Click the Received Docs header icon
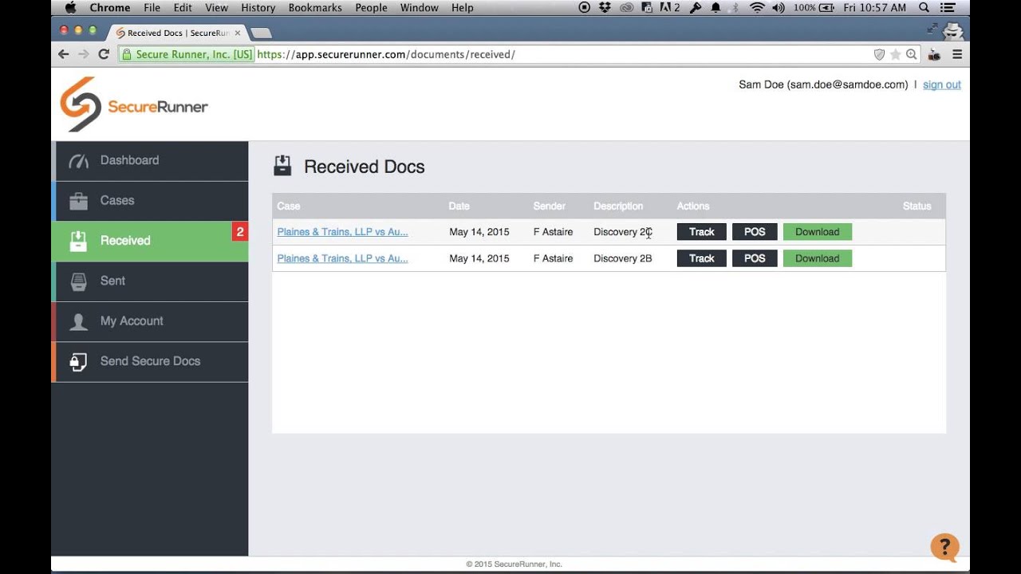This screenshot has height=574, width=1021. (x=282, y=166)
